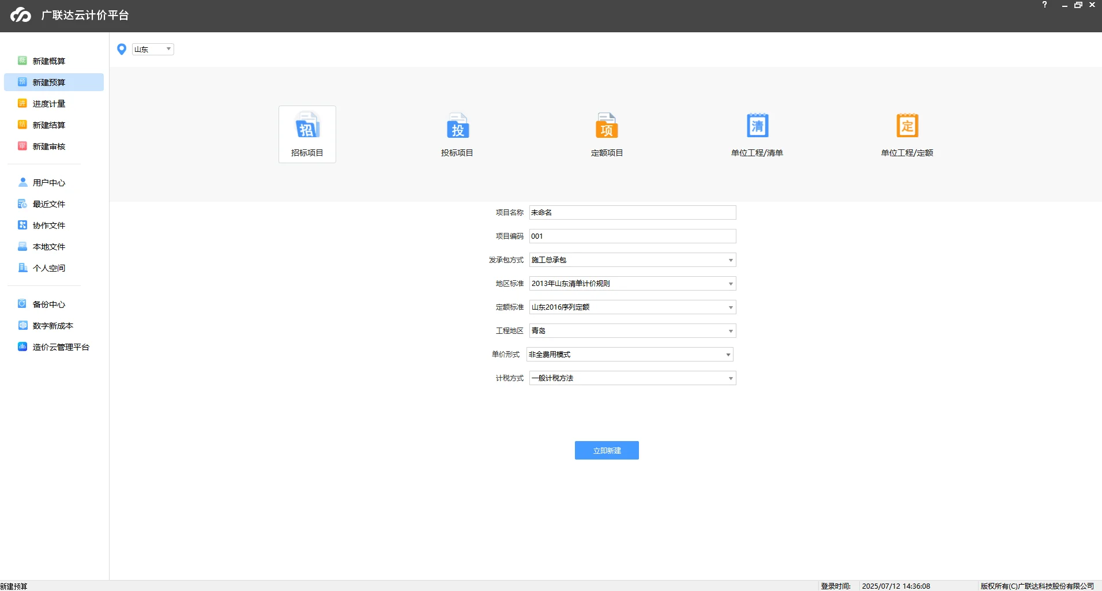Select the 投标项目 project type icon
Image resolution: width=1102 pixels, height=591 pixels.
point(457,126)
